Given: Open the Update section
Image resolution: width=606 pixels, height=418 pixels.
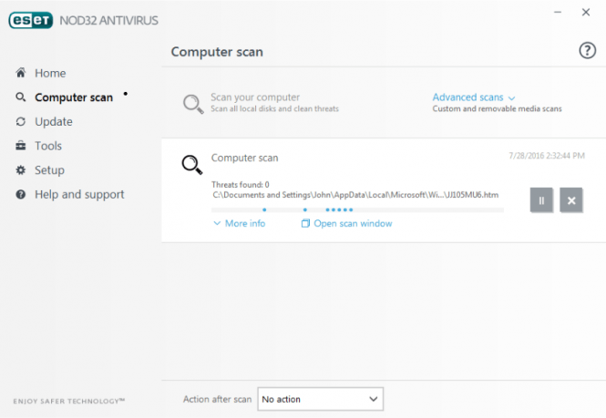Looking at the screenshot, I should tap(54, 122).
